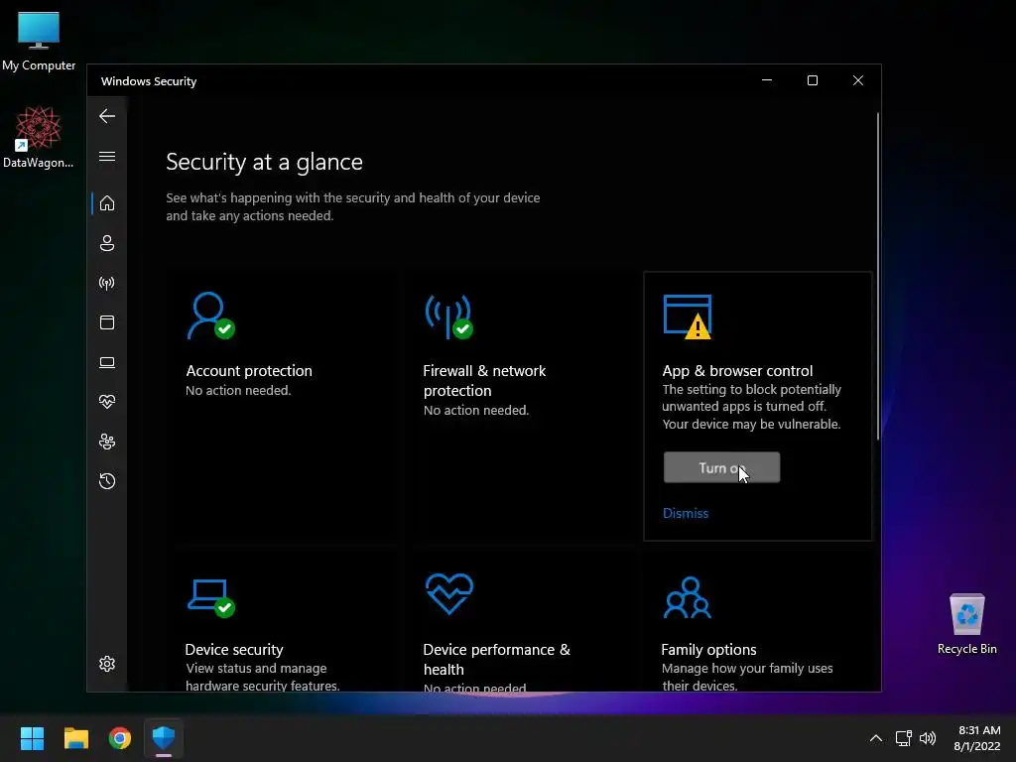Click the App & browser control warning icon
Viewport: 1016px width, 762px height.
coord(688,317)
